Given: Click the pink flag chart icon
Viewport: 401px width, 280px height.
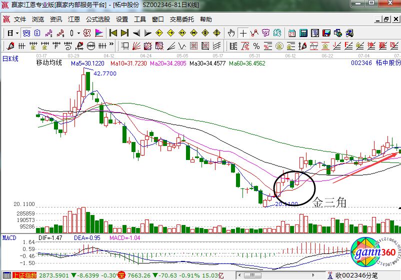Looking at the screenshot, I should [98, 33].
